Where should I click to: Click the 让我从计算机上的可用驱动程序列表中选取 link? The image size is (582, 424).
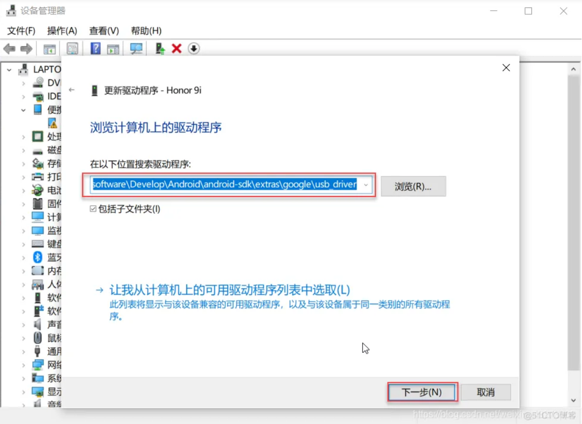coord(229,290)
